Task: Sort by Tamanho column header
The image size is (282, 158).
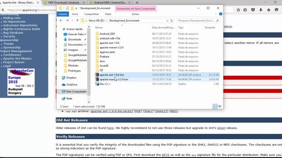Action: 210,27
